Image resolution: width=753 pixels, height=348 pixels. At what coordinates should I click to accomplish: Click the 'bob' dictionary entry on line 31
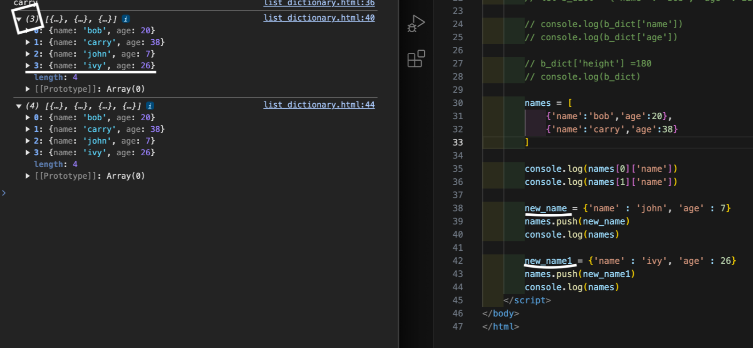(x=609, y=116)
